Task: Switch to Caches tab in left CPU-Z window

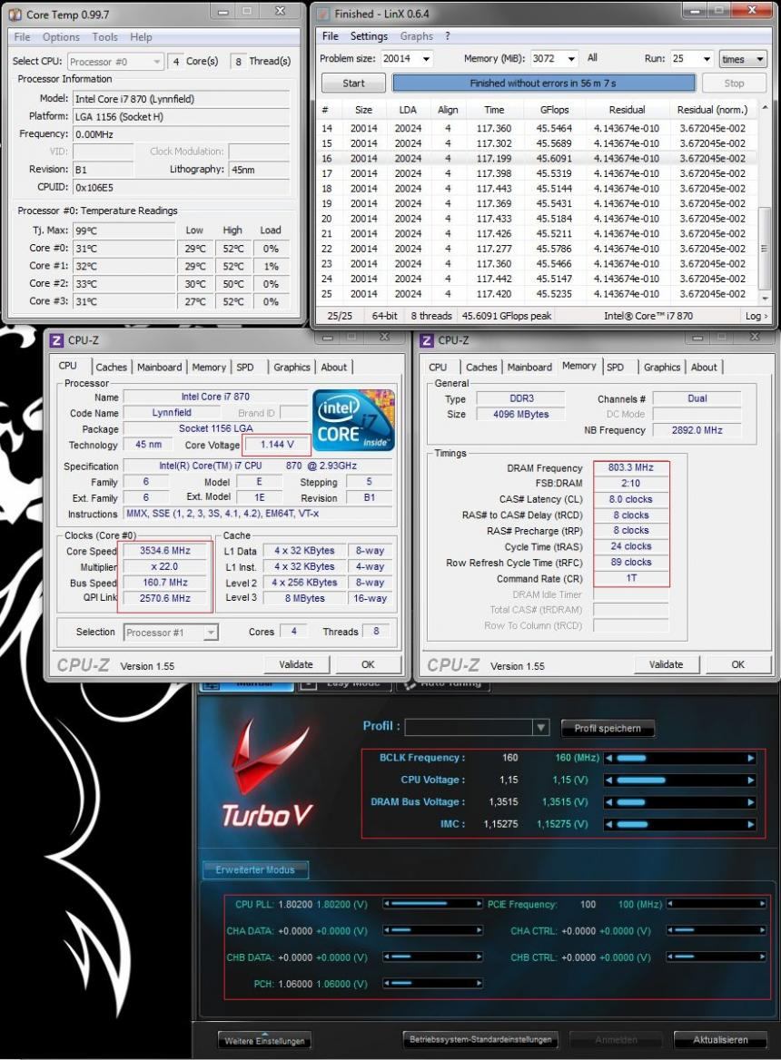Action: (111, 367)
